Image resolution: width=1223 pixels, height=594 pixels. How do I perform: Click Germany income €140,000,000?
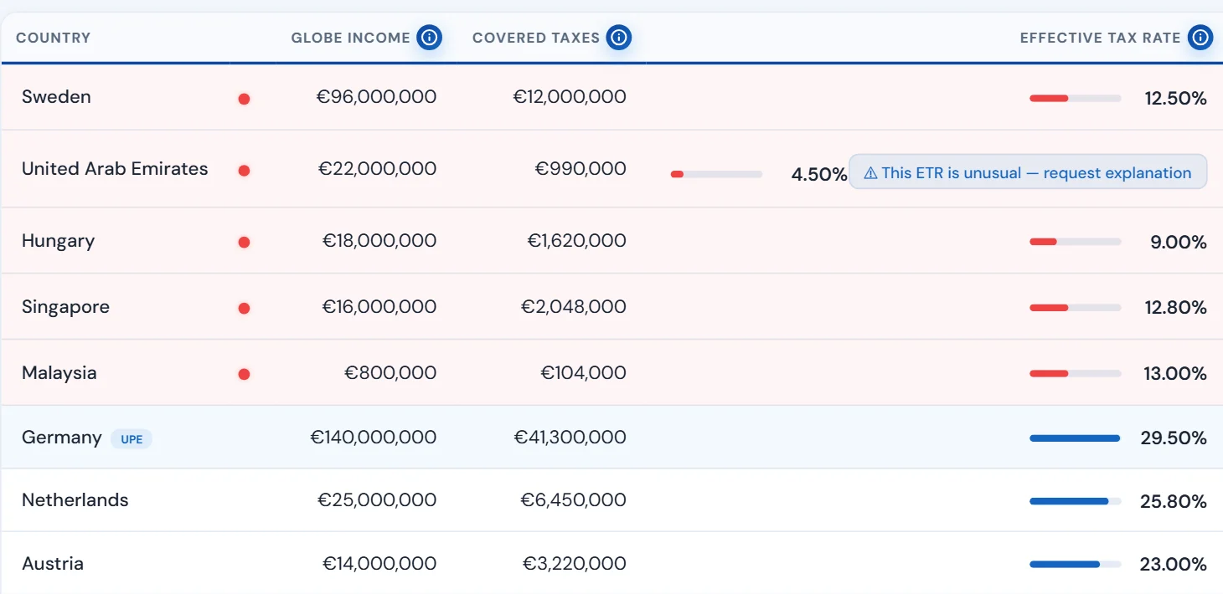click(x=374, y=437)
